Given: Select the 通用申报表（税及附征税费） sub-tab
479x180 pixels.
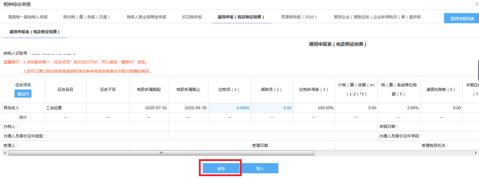Looking at the screenshot, I should (x=35, y=32).
